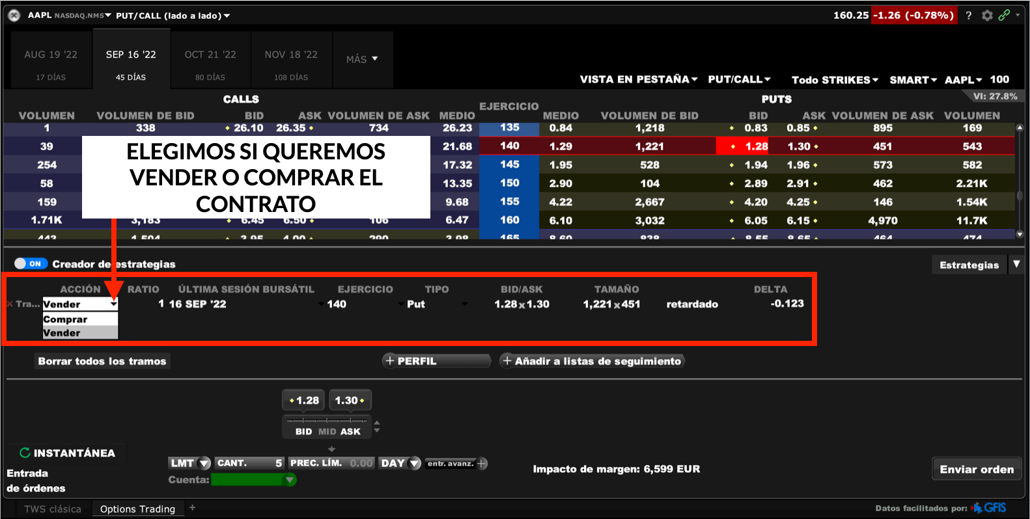Click the GFIS data provider logo
The image size is (1030, 519).
pyautogui.click(x=989, y=507)
